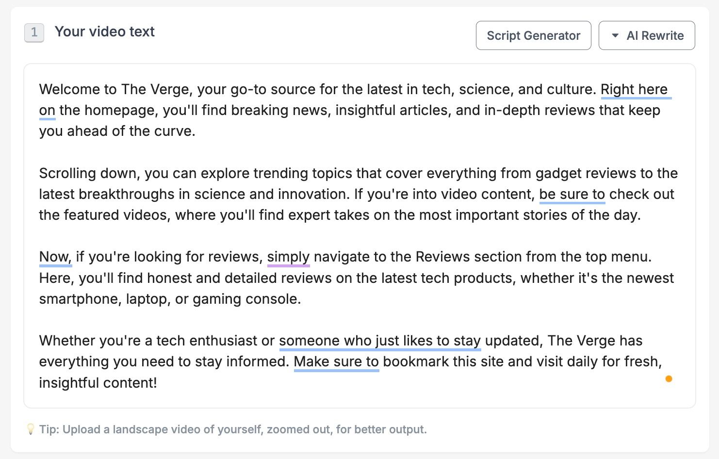Click the underlined word 'Now,'

point(54,257)
